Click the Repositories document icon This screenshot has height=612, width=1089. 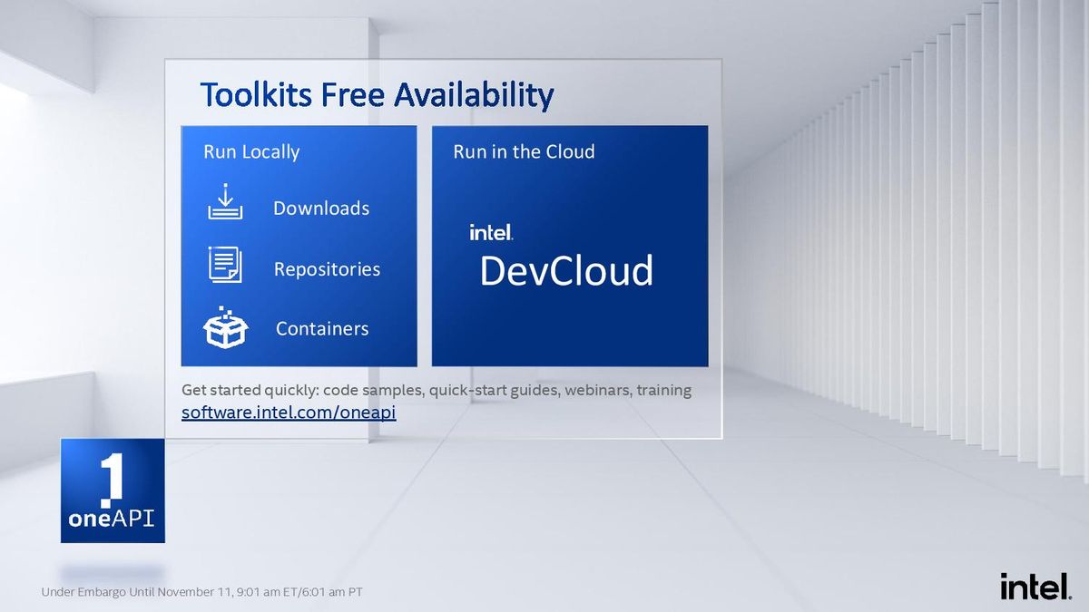tap(225, 264)
